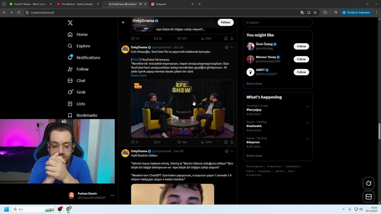This screenshot has height=214, width=381.
Task: Open the X logo home link
Action: click(x=70, y=23)
